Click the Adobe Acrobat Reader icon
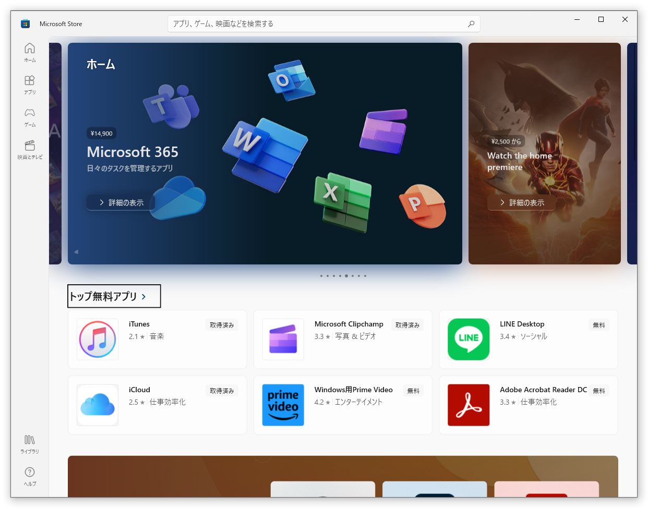This screenshot has height=508, width=648. [469, 405]
